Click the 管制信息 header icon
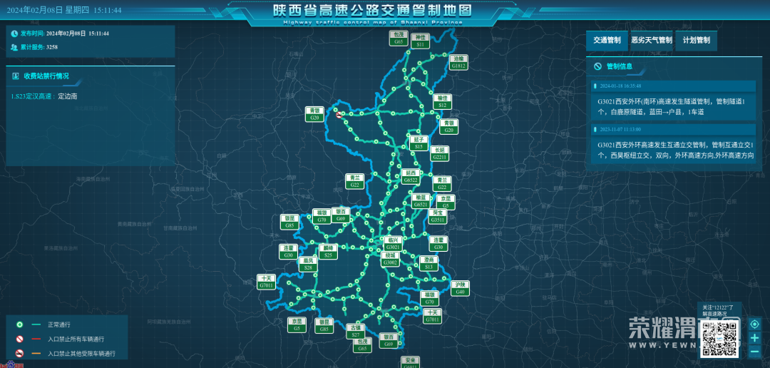 click(x=597, y=66)
